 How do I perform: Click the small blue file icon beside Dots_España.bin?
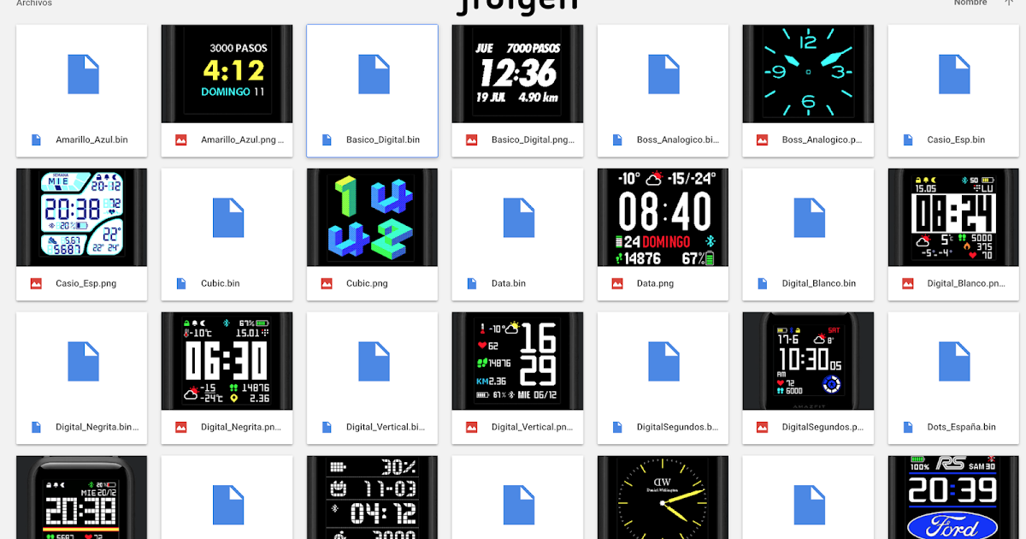point(908,427)
